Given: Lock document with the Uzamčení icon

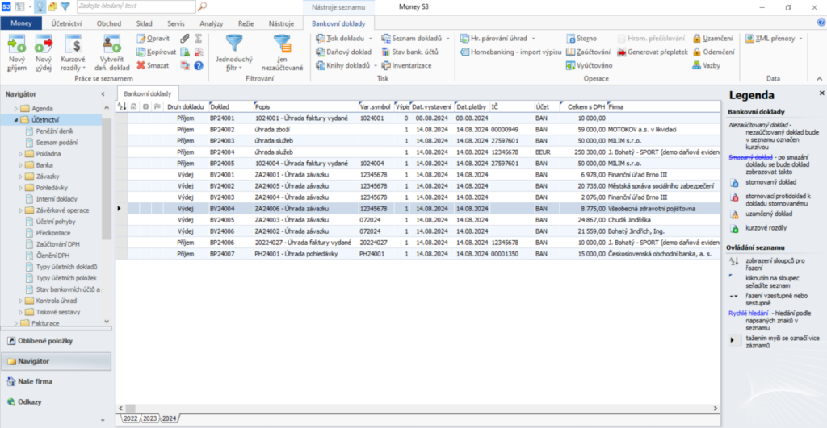Looking at the screenshot, I should coord(696,38).
